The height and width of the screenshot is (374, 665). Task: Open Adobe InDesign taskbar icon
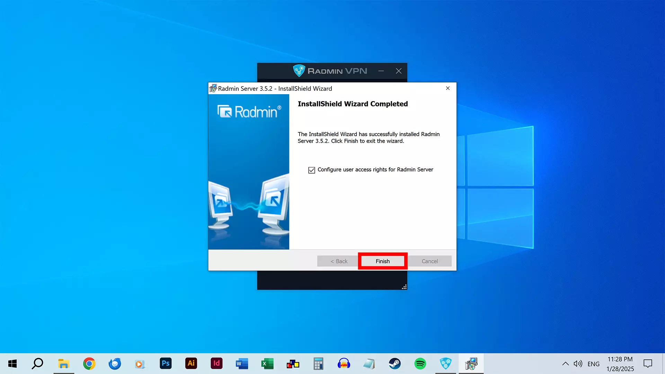[216, 363]
